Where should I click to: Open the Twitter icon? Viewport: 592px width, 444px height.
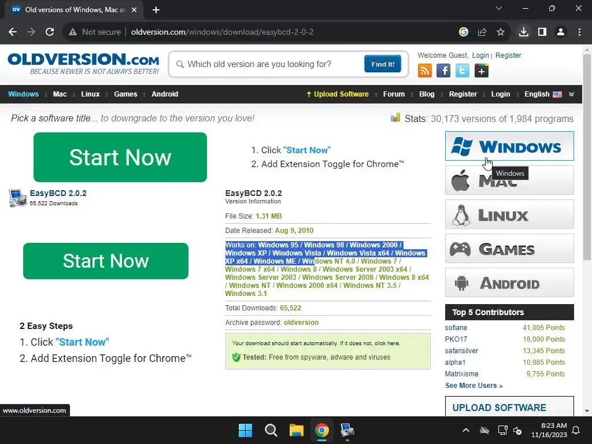click(462, 71)
